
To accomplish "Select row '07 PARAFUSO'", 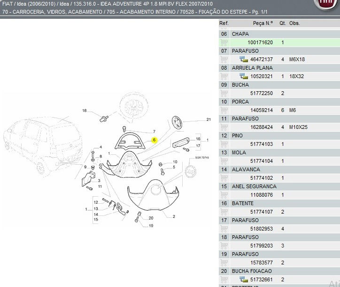I will click(279, 51).
